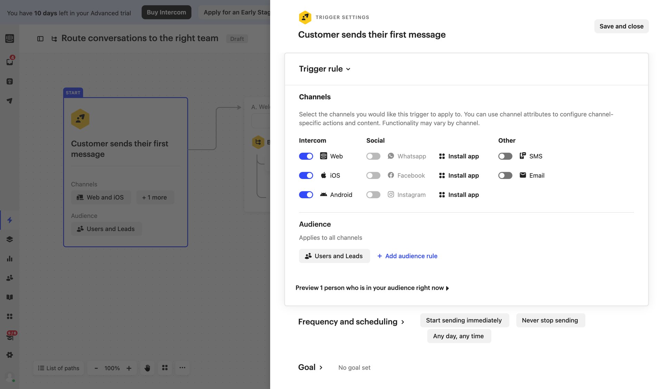
Task: Click Save and close
Action: pyautogui.click(x=621, y=26)
